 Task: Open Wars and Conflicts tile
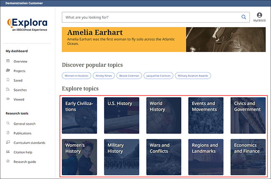pos(164,157)
